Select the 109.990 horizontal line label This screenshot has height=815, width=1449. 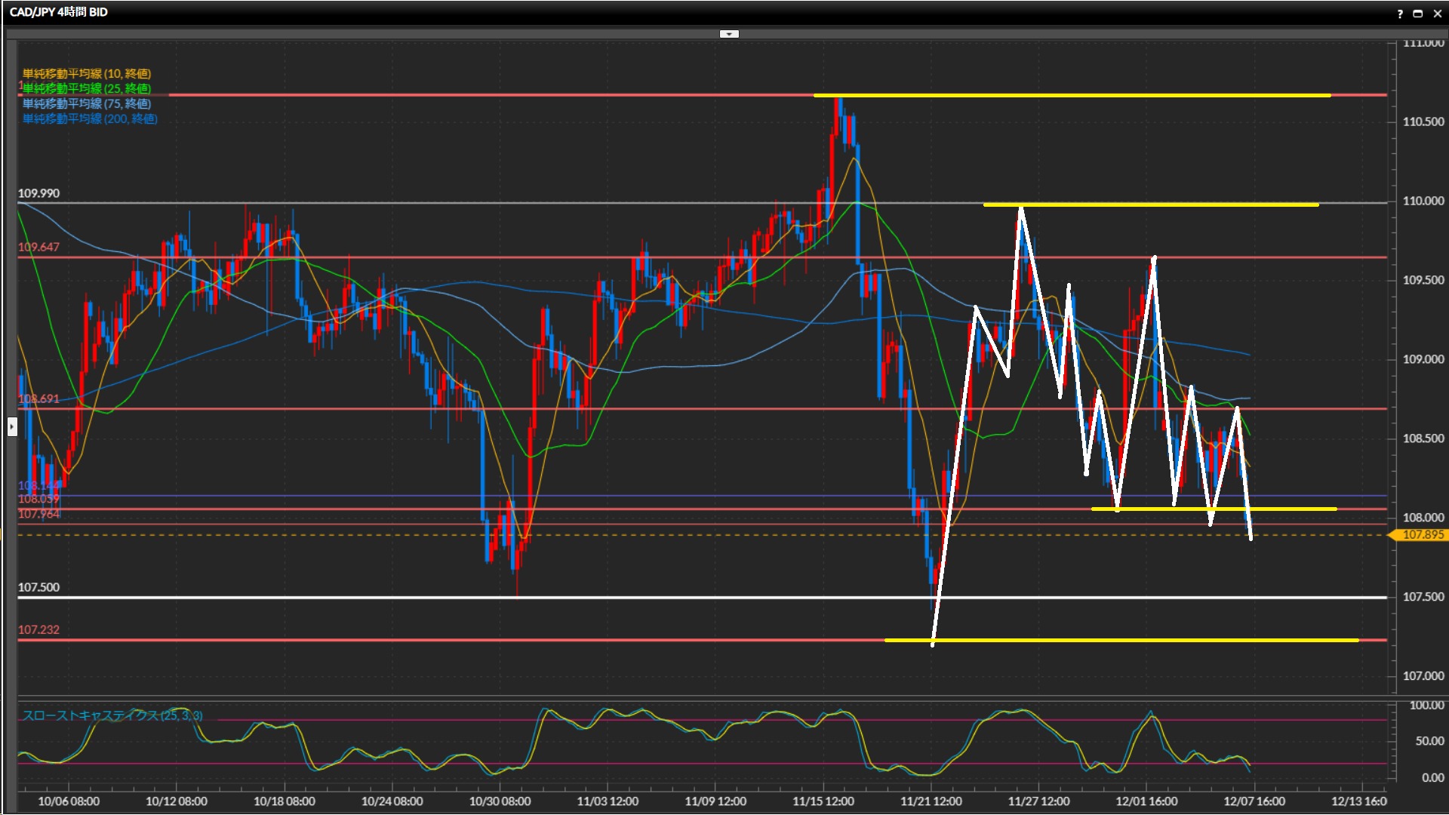tap(39, 193)
